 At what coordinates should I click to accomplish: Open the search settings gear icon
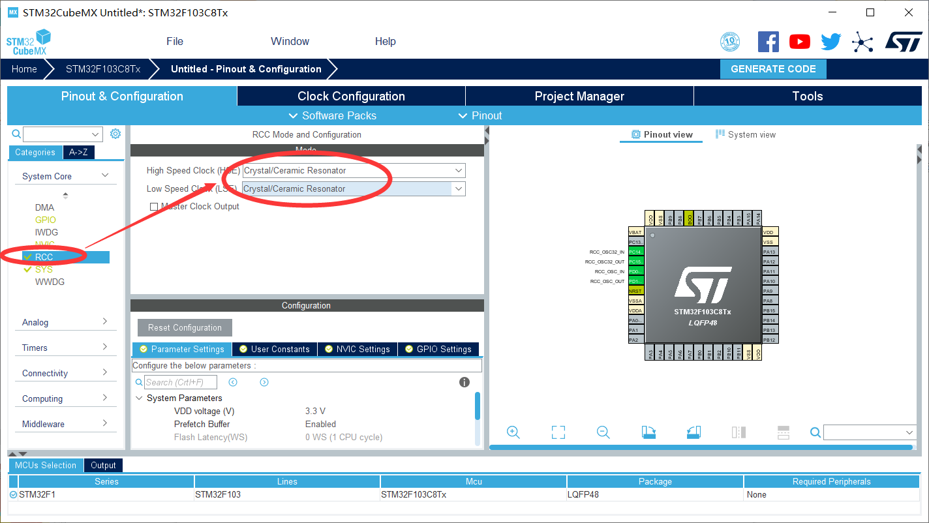[115, 133]
